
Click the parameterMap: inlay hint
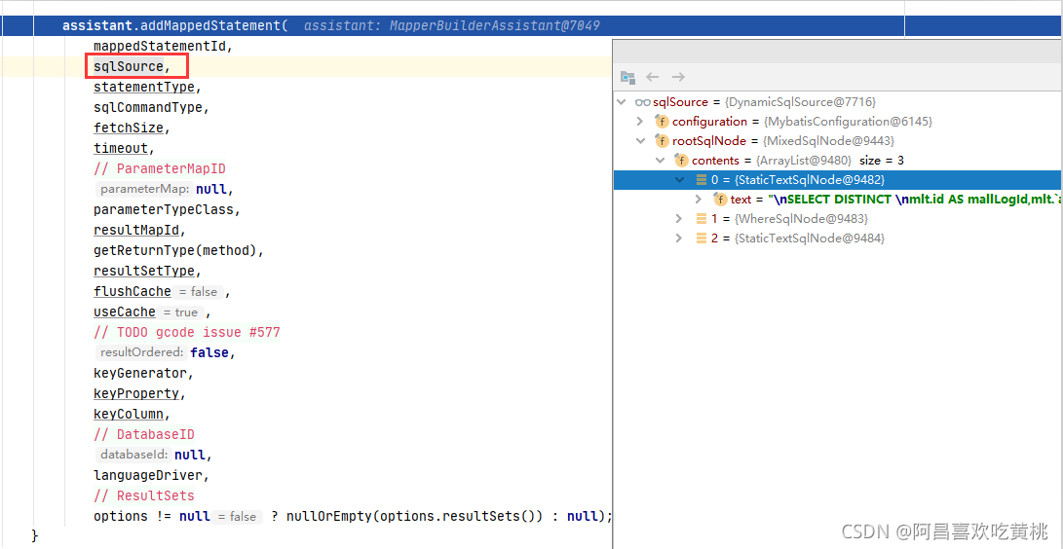145,189
